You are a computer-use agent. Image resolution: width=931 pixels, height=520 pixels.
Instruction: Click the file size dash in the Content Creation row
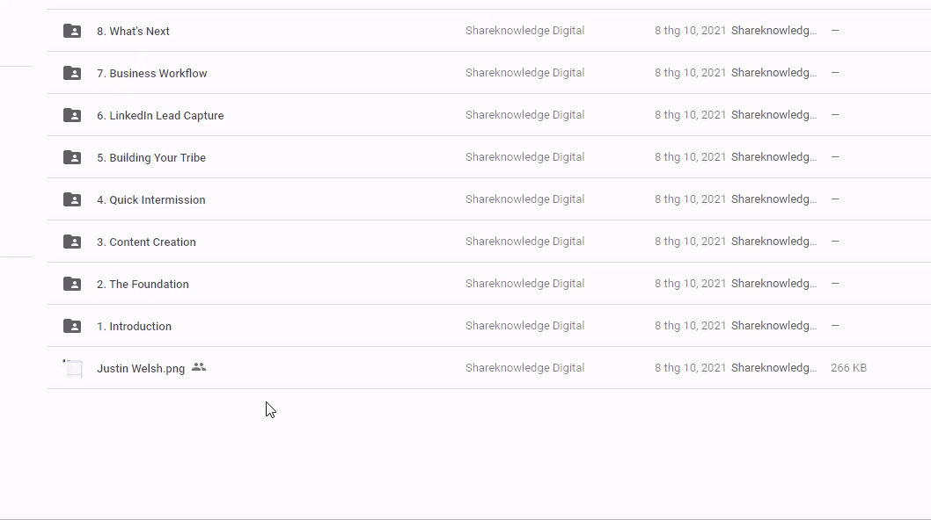pyautogui.click(x=835, y=242)
